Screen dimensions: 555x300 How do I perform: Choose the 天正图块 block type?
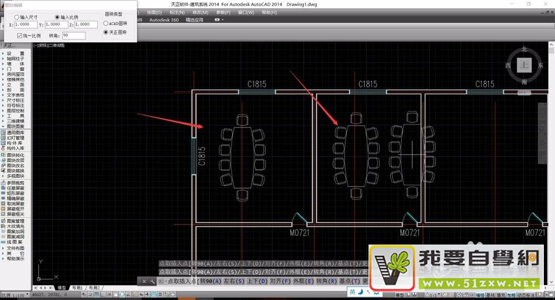tap(105, 32)
